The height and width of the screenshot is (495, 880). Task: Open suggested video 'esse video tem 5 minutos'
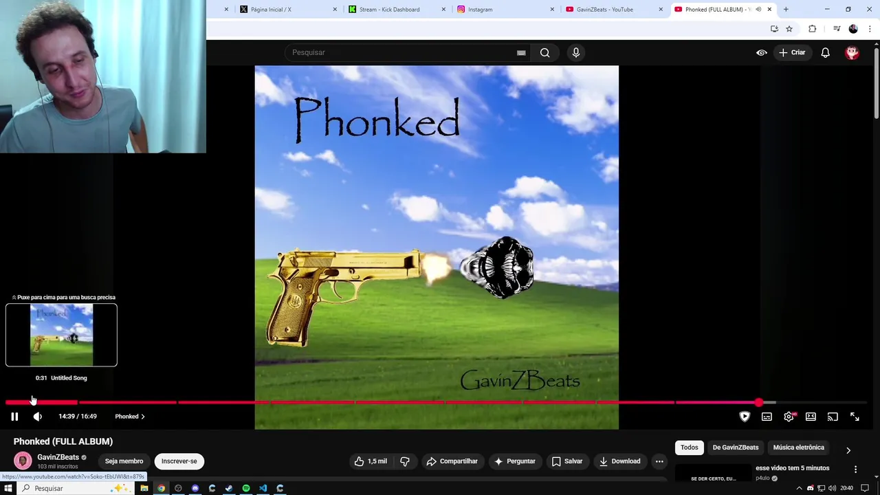click(x=792, y=468)
